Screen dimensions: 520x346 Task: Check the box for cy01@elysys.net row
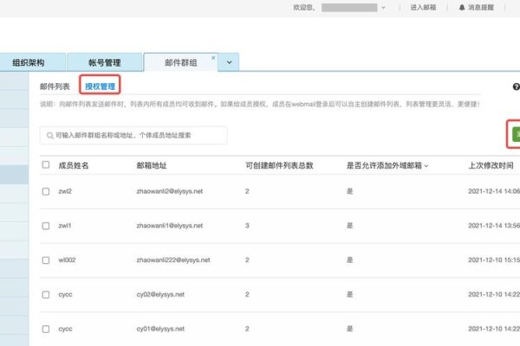(x=46, y=329)
